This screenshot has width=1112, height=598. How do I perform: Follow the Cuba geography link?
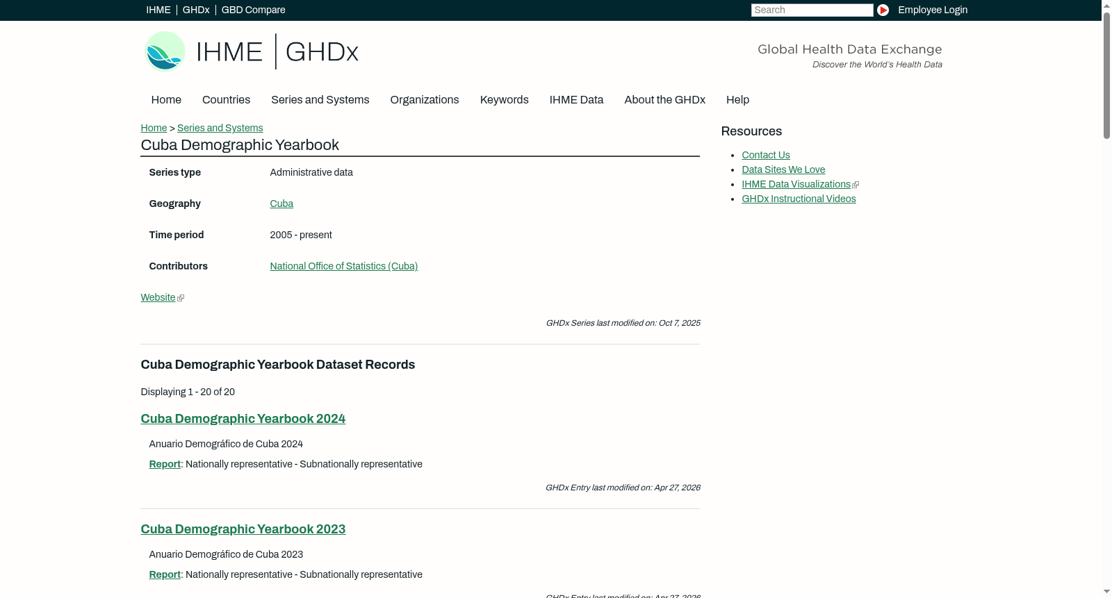point(281,204)
